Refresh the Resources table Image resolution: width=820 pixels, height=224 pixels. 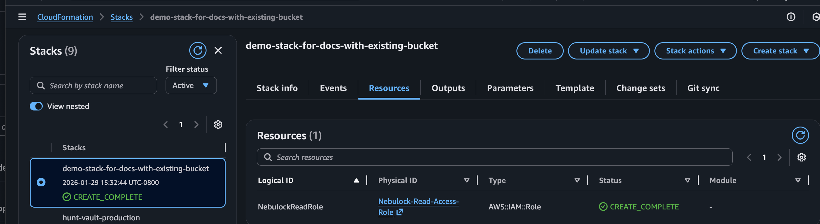tap(800, 135)
